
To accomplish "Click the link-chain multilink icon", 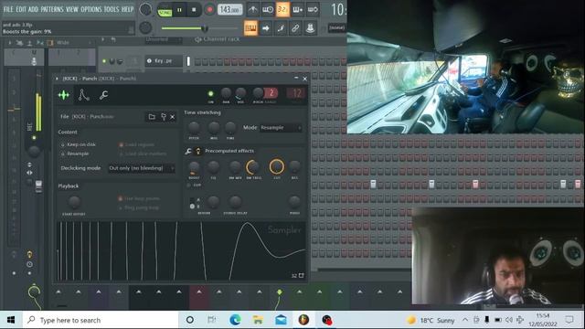I will point(295,28).
